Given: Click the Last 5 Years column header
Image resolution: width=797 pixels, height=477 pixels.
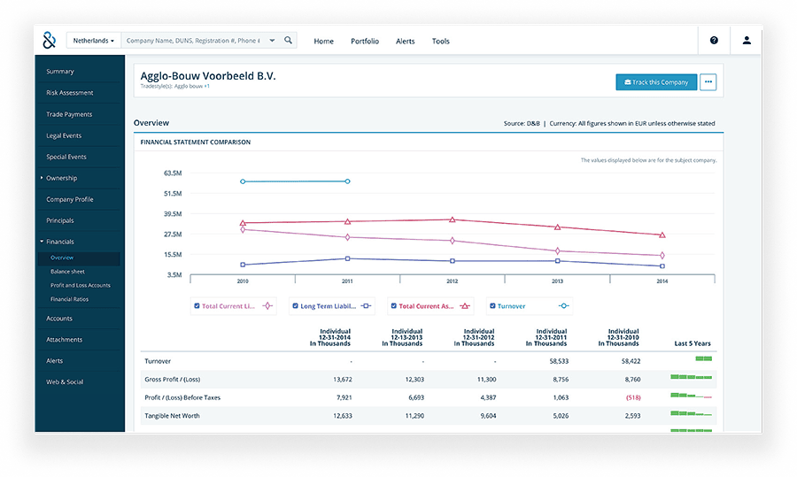Looking at the screenshot, I should pyautogui.click(x=693, y=343).
